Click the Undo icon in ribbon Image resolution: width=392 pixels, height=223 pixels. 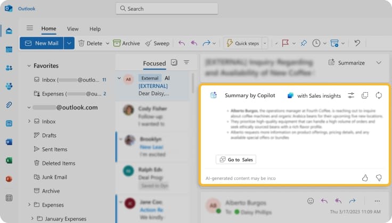pos(357,43)
